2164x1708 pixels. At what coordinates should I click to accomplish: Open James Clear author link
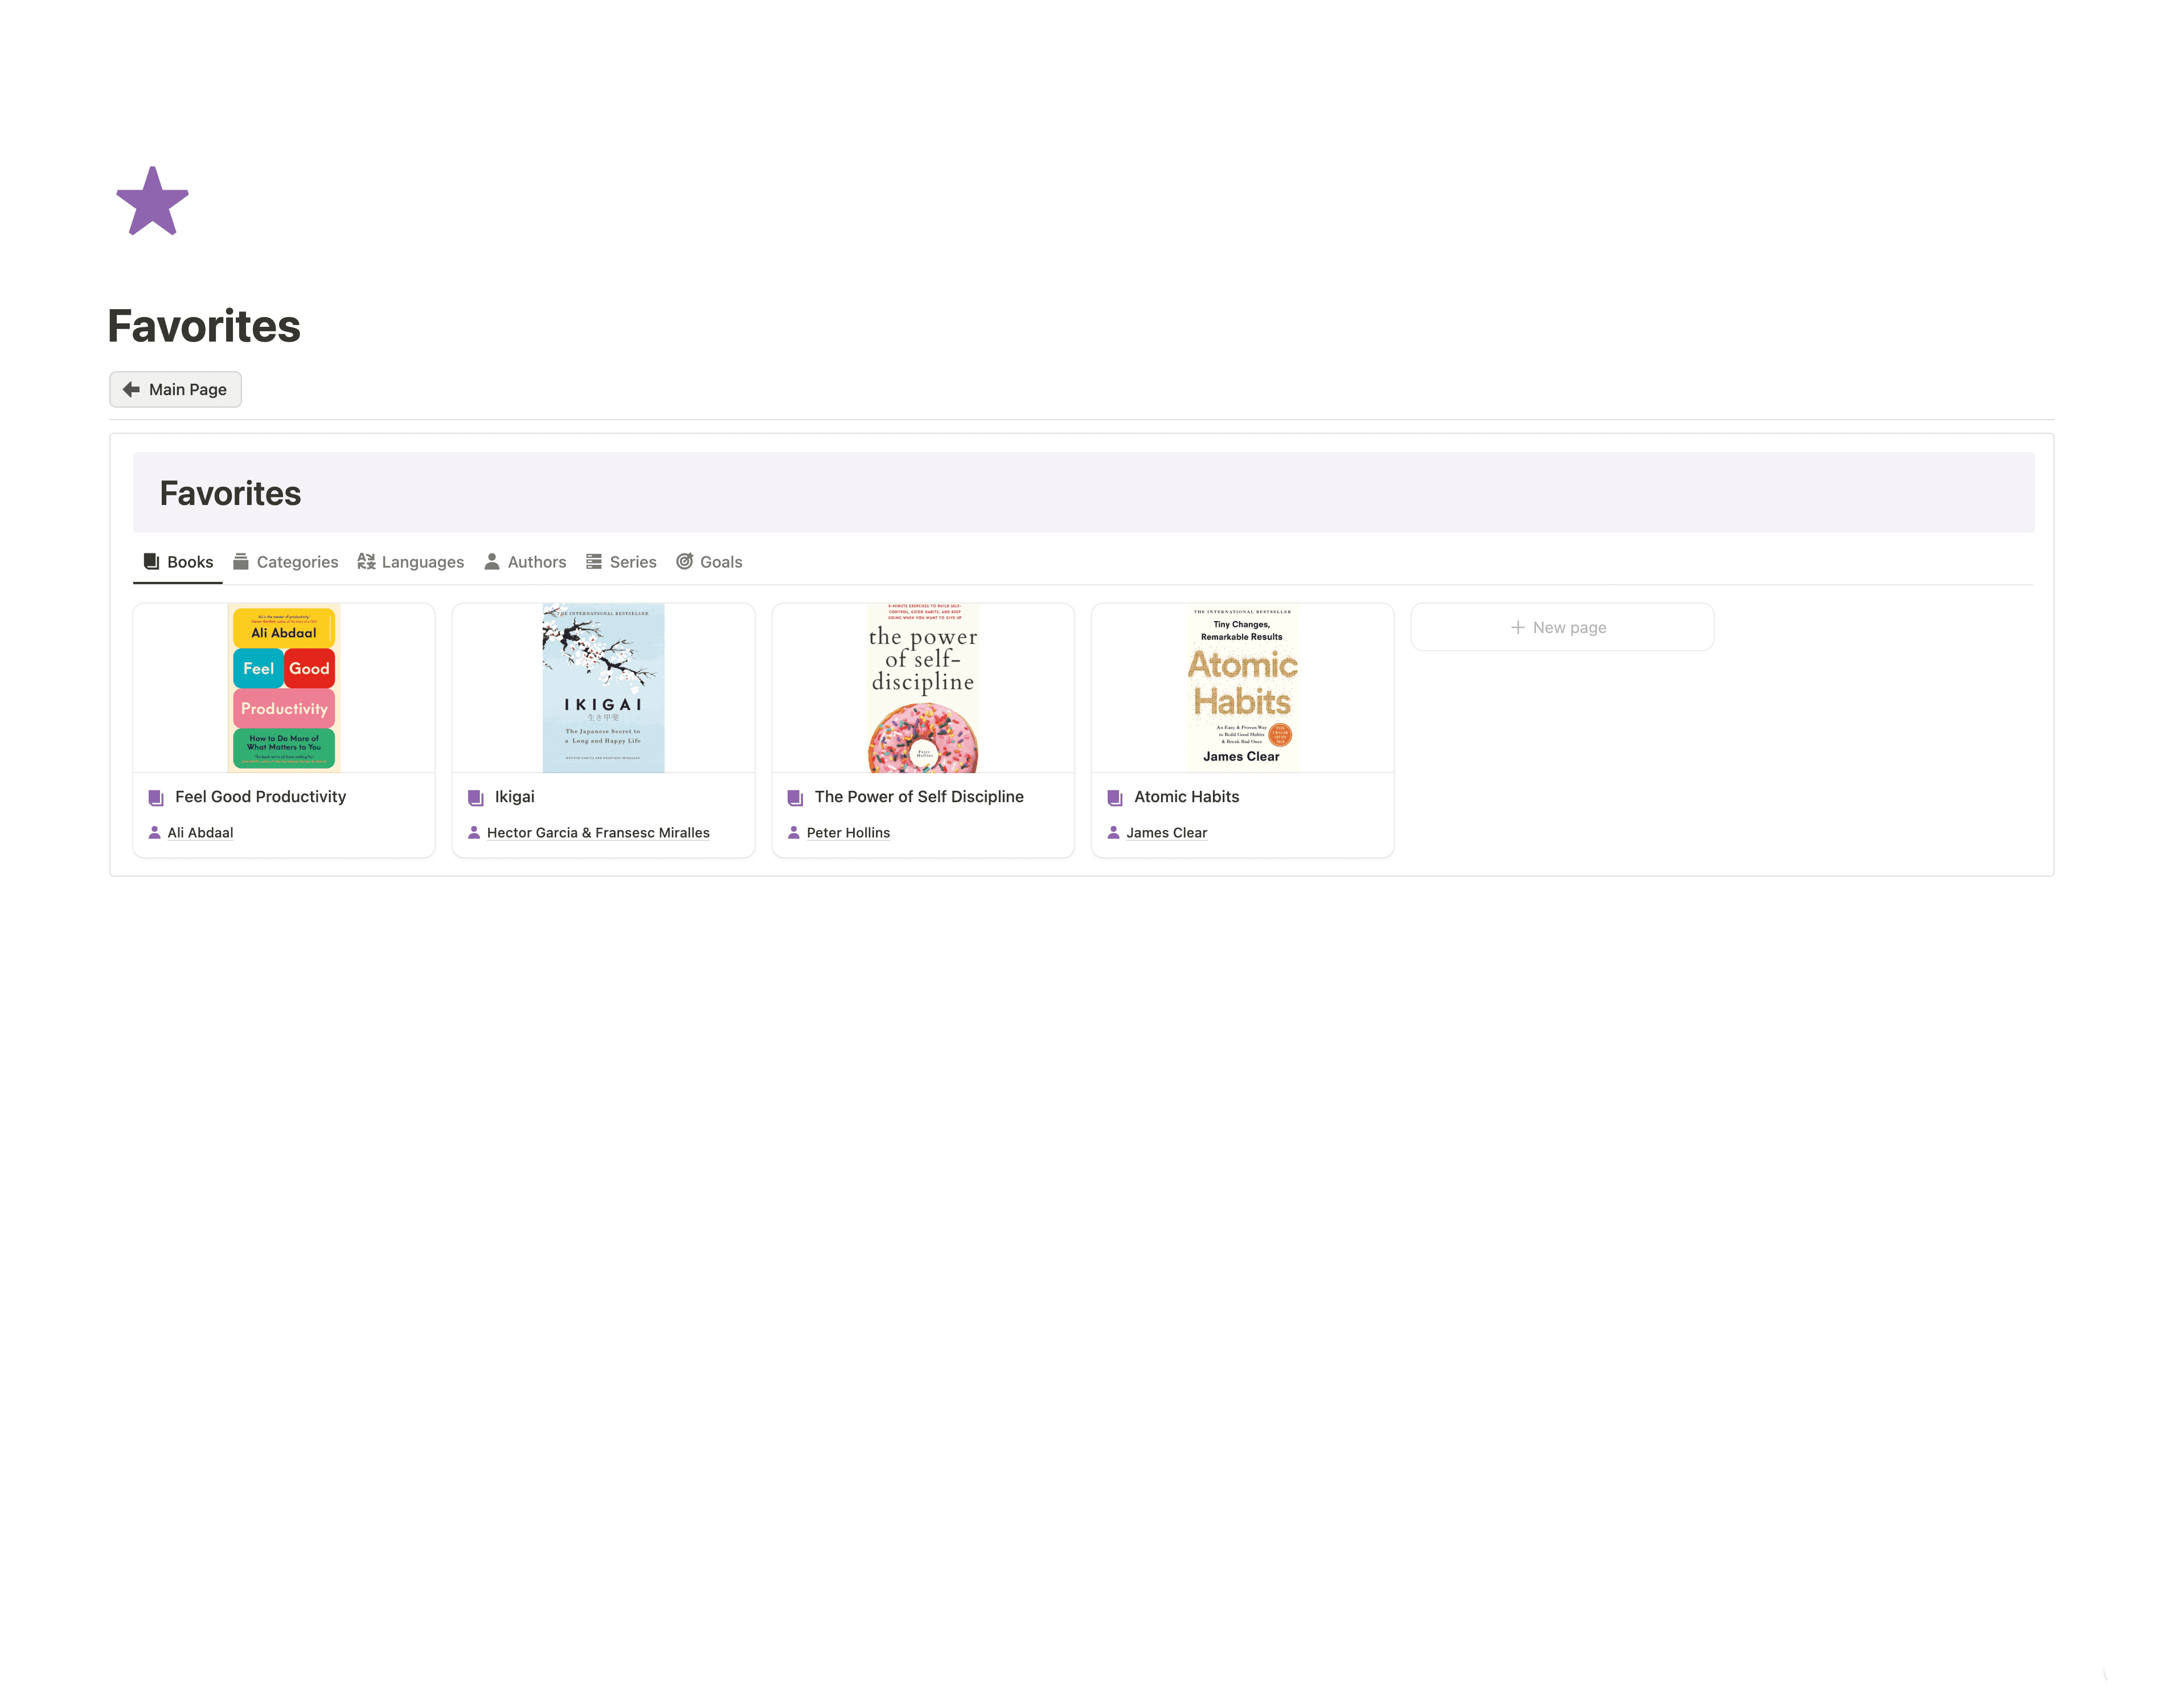coord(1166,832)
